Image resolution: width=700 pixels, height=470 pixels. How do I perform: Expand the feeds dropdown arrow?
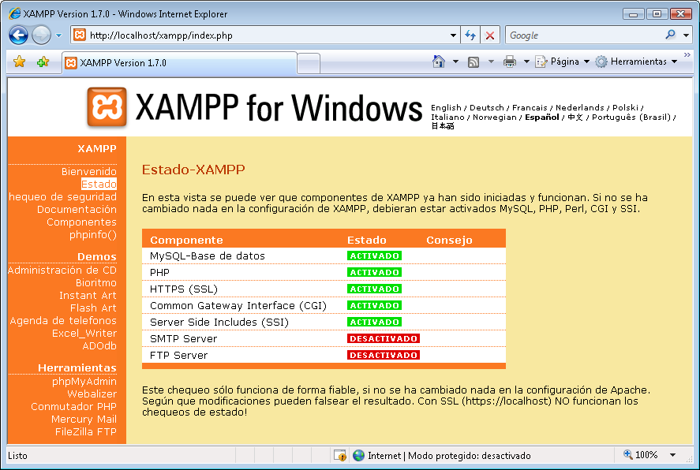tap(491, 62)
